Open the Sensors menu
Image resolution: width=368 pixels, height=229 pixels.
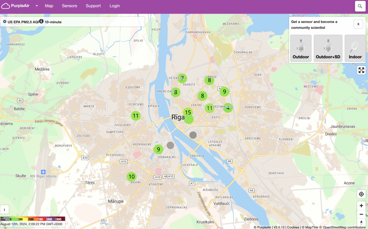[69, 6]
